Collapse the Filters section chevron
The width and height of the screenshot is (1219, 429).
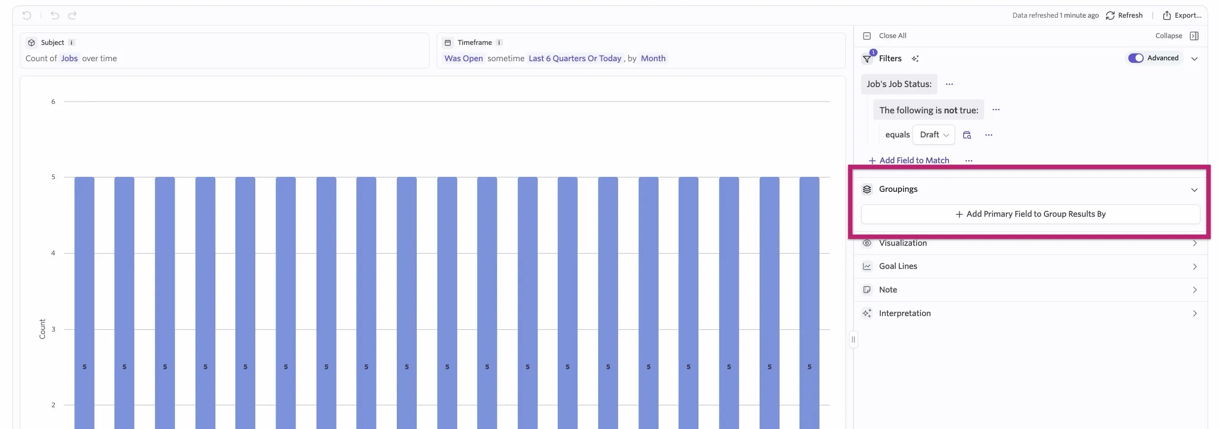pyautogui.click(x=1195, y=59)
